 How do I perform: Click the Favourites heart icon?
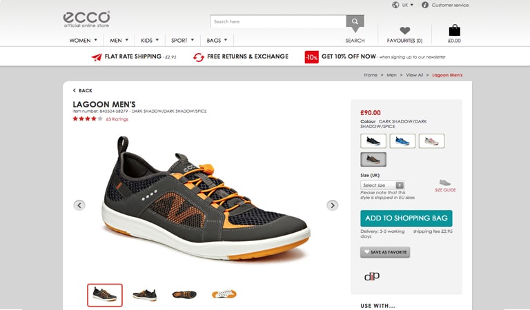point(404,30)
